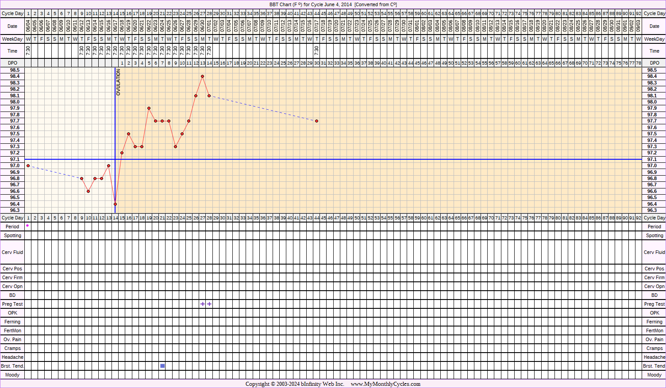Select the left Cerv Fluid row label
Image resolution: width=666 pixels, height=388 pixels.
point(12,252)
